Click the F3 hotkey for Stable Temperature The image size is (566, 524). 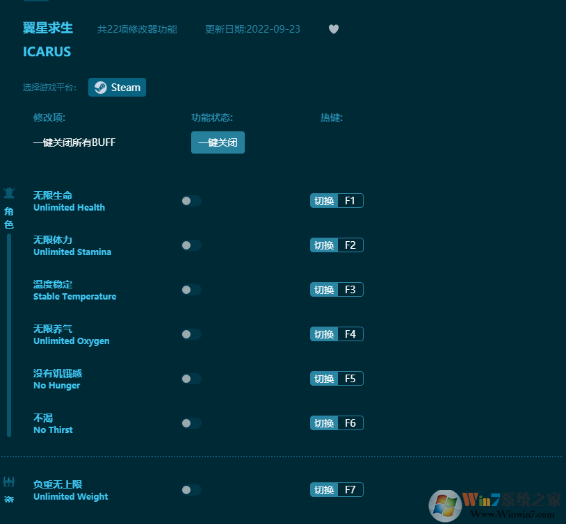(350, 289)
